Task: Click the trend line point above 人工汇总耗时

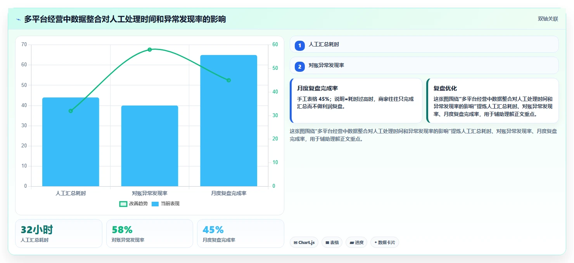Action: click(x=71, y=111)
